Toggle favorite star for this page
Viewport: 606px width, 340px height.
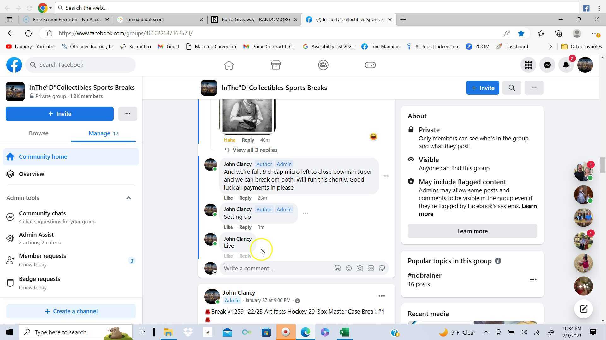521,33
